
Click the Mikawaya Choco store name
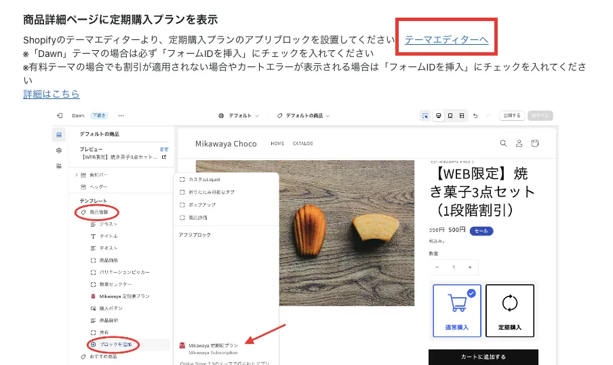(226, 144)
